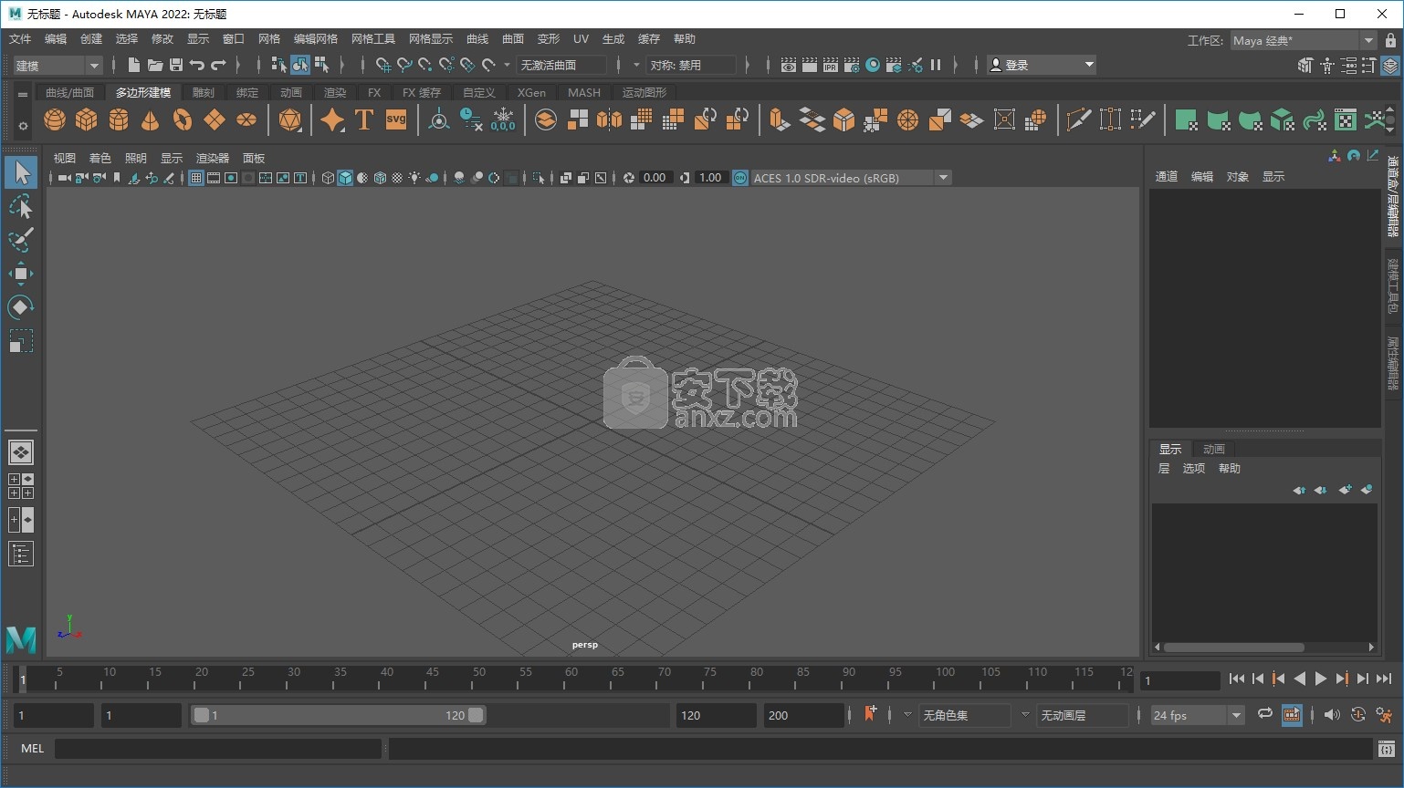This screenshot has width=1404, height=788.
Task: Click the New scene icon
Action: [133, 65]
